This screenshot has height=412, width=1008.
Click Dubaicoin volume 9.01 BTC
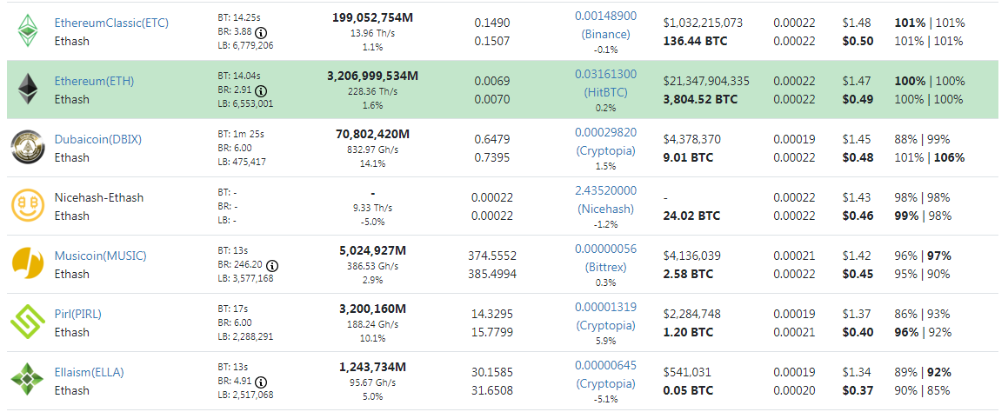tap(689, 157)
